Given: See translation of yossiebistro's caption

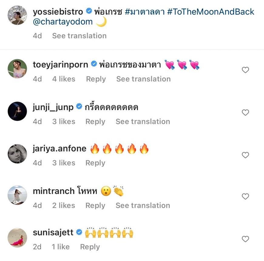Looking at the screenshot, I should click(79, 36).
